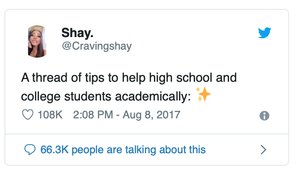
Task: Click the 108K likes count
Action: coord(50,115)
